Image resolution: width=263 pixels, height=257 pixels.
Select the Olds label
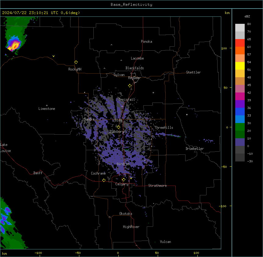pyautogui.click(x=118, y=120)
